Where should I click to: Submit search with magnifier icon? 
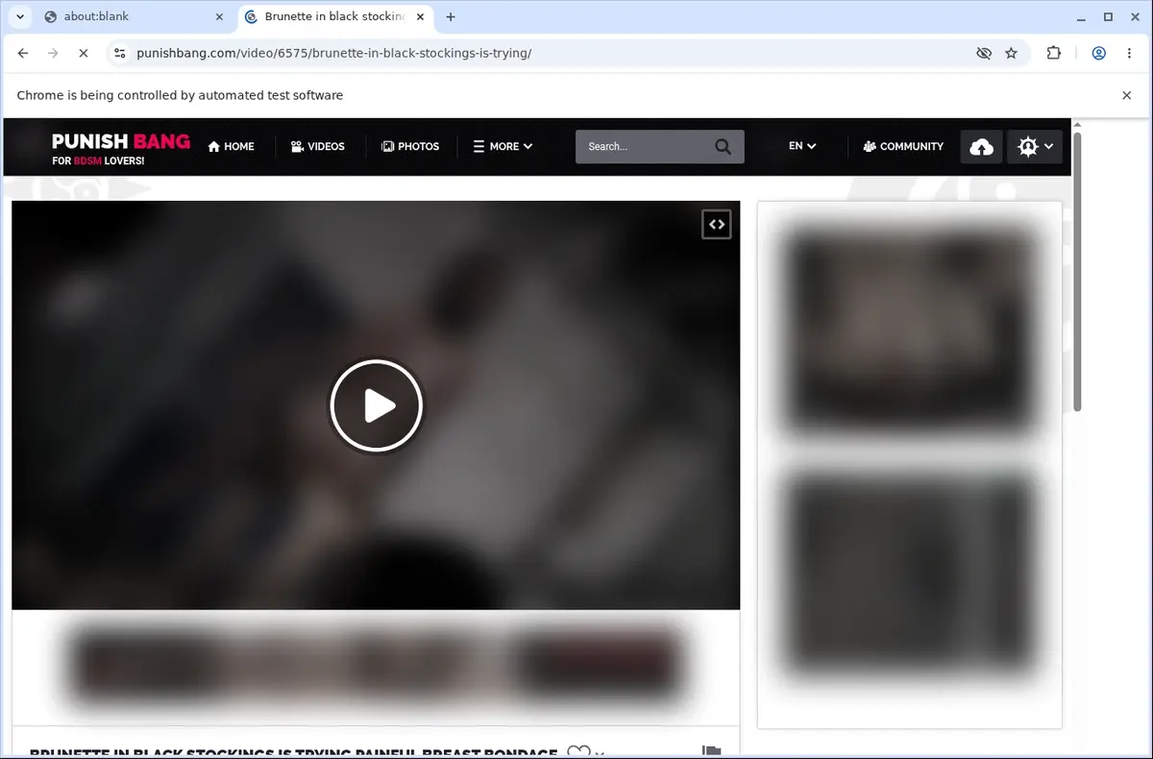click(x=724, y=146)
